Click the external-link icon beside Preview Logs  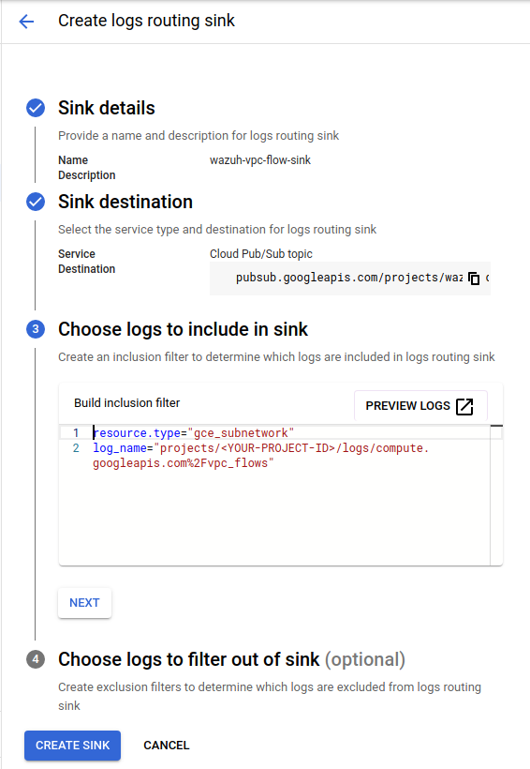point(464,406)
